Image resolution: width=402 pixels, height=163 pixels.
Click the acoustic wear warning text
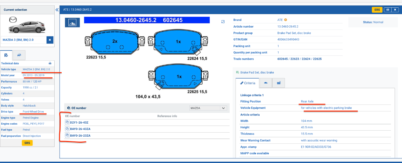319,141
